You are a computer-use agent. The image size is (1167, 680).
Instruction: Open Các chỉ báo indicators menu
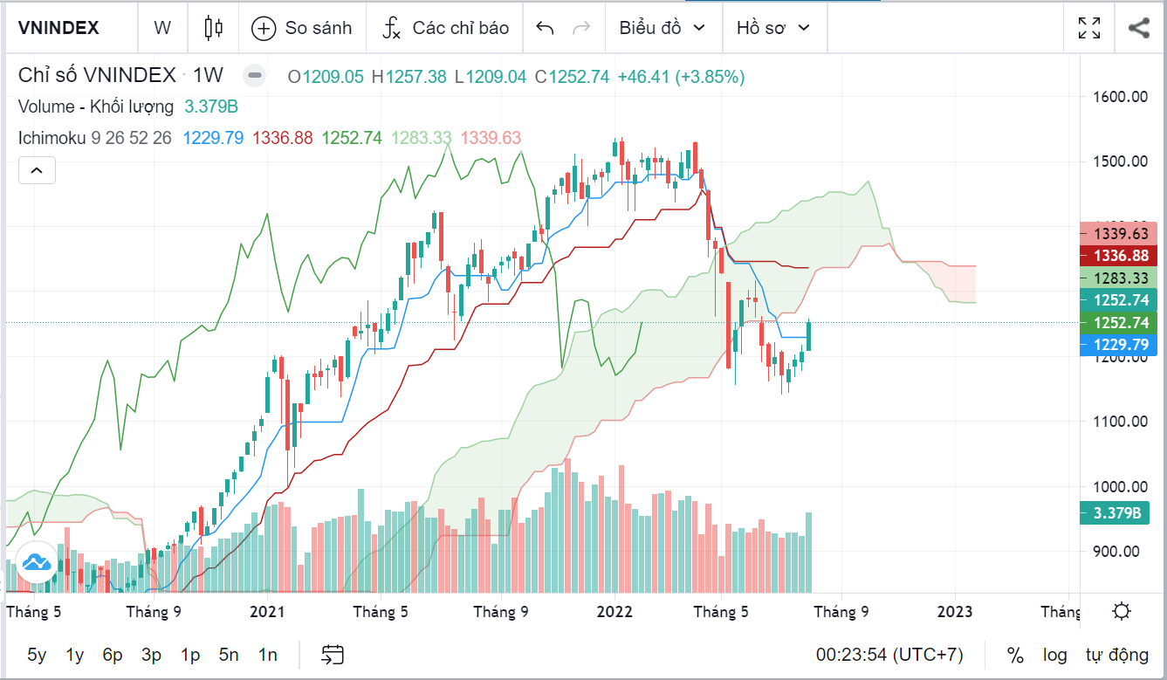click(445, 28)
